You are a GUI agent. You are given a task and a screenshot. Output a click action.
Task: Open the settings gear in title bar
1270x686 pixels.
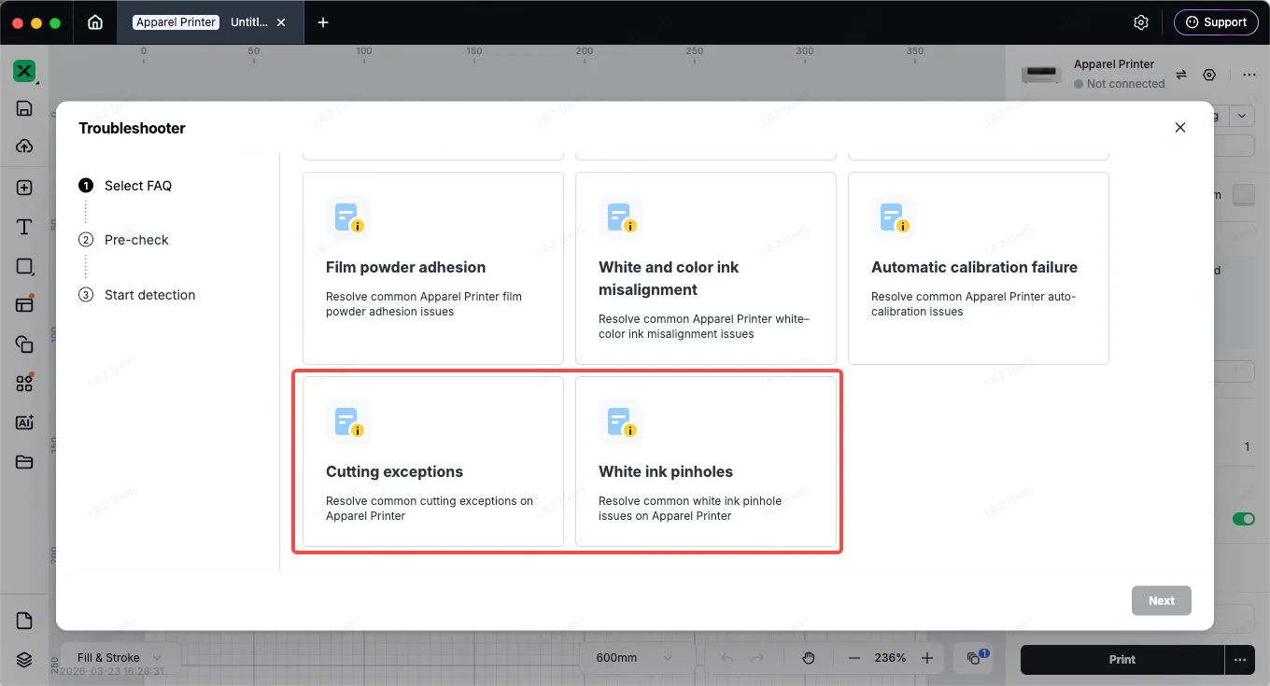click(x=1140, y=22)
